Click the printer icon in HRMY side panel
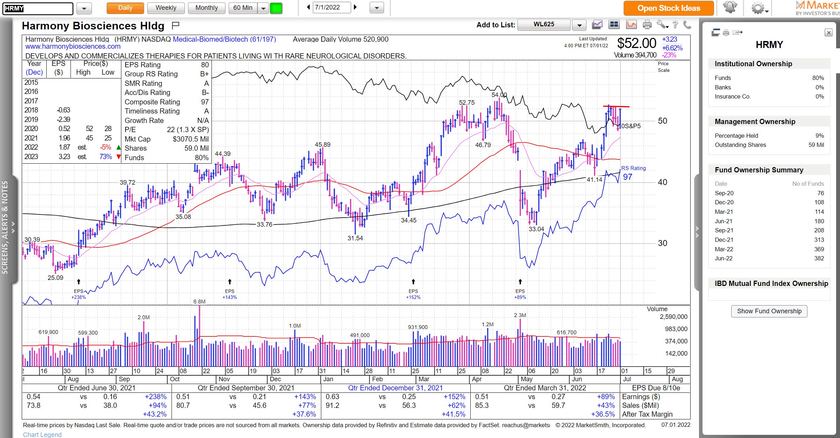 click(x=726, y=33)
